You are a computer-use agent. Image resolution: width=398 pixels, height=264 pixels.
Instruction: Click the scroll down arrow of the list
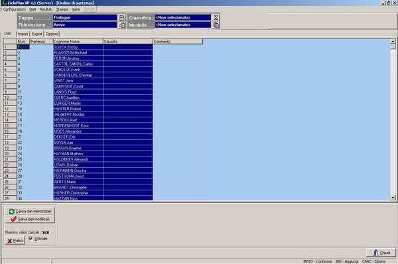393,197
